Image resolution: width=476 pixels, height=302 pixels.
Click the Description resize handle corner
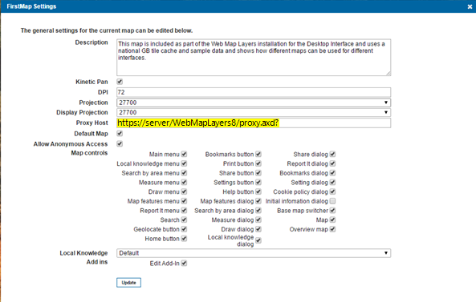pos(389,74)
